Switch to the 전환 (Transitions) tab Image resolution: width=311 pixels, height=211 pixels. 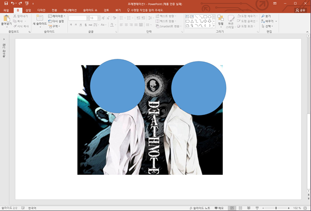(x=54, y=10)
